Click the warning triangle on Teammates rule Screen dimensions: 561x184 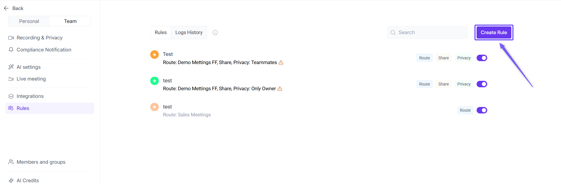[x=281, y=62]
